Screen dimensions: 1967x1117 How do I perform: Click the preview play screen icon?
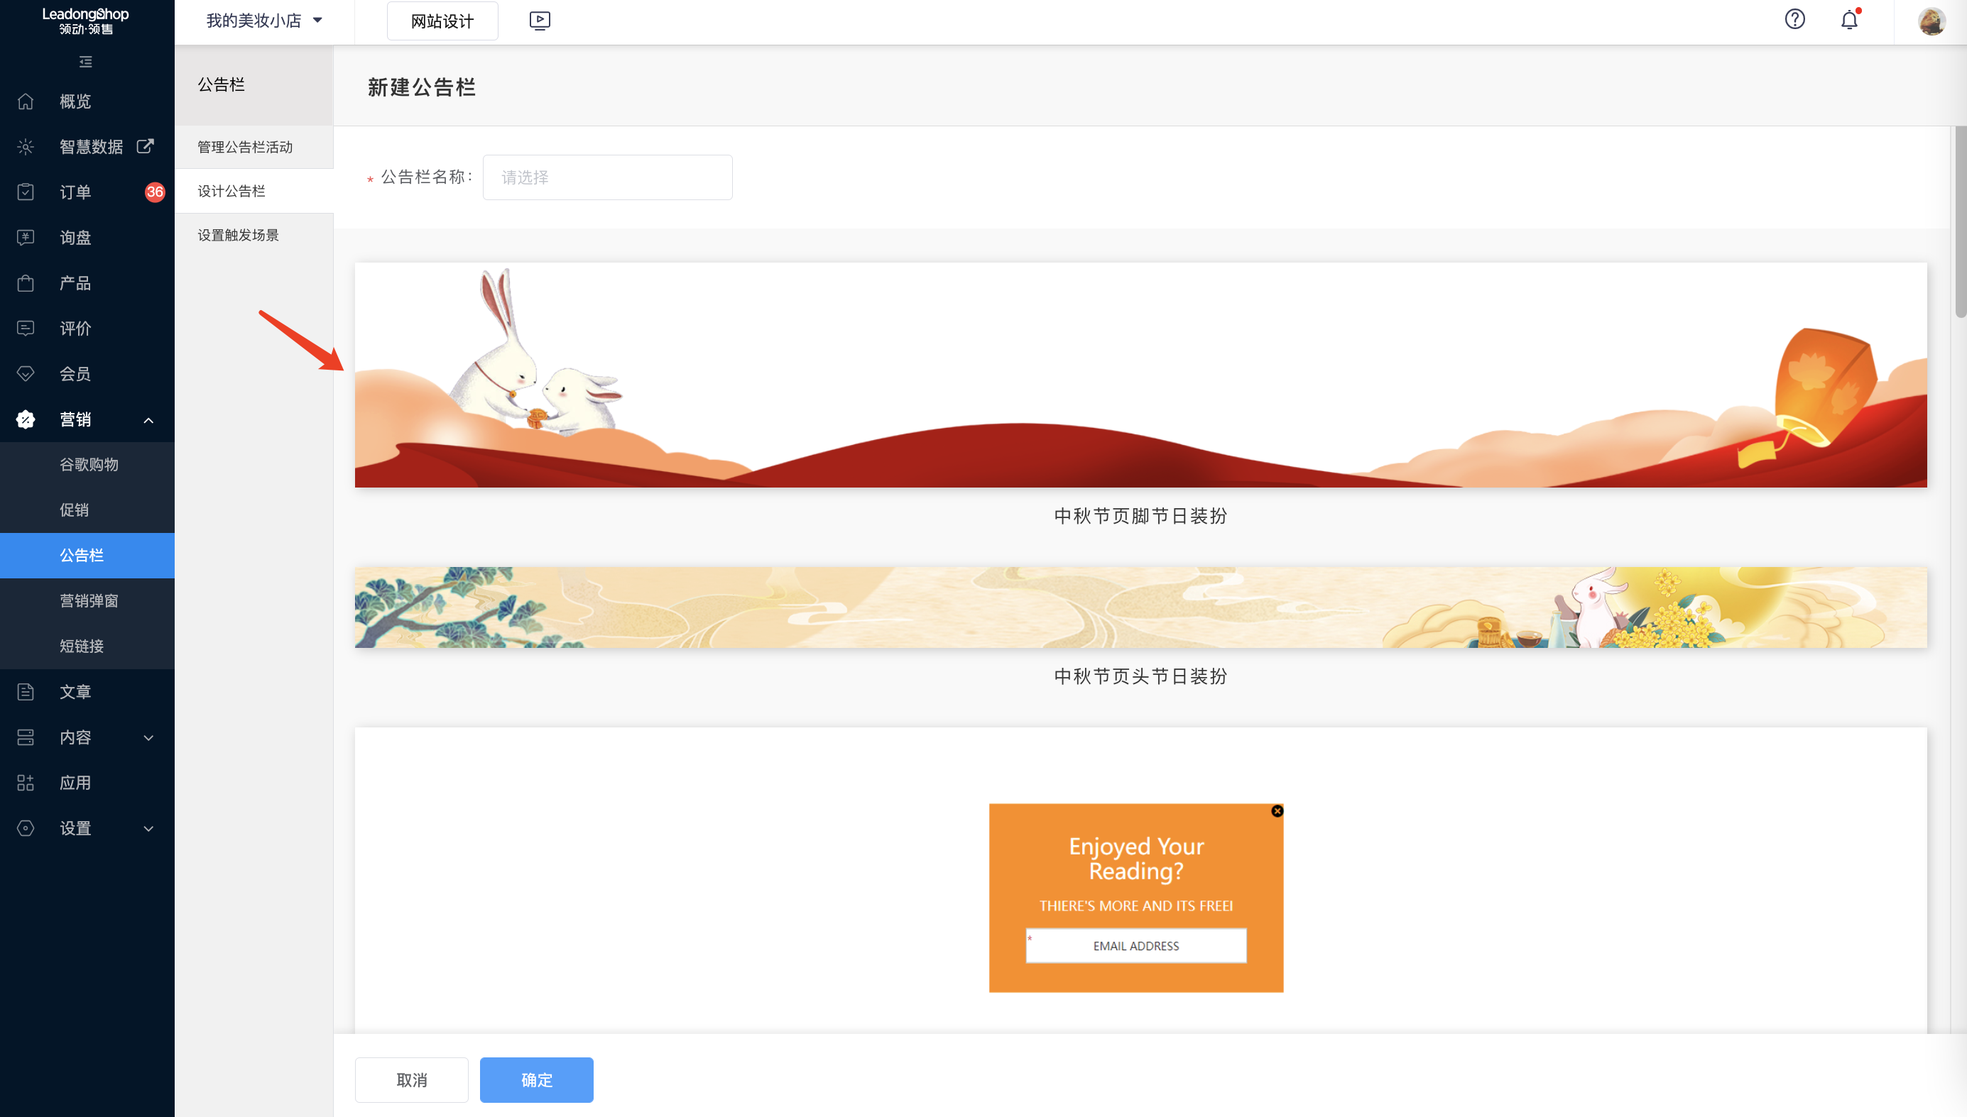tap(540, 21)
